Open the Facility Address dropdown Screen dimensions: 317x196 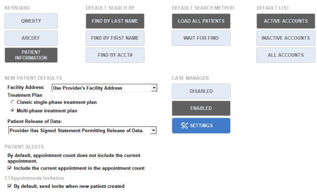[154, 88]
